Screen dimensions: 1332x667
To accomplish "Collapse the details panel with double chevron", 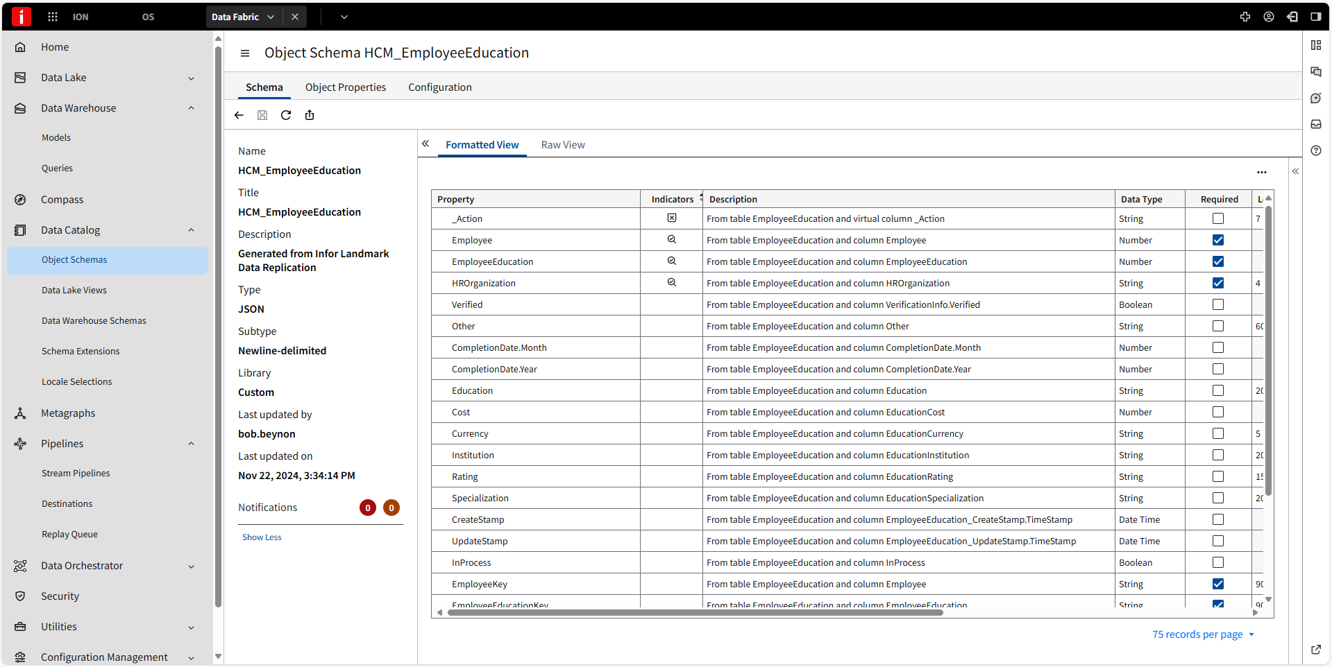I will click(x=425, y=144).
